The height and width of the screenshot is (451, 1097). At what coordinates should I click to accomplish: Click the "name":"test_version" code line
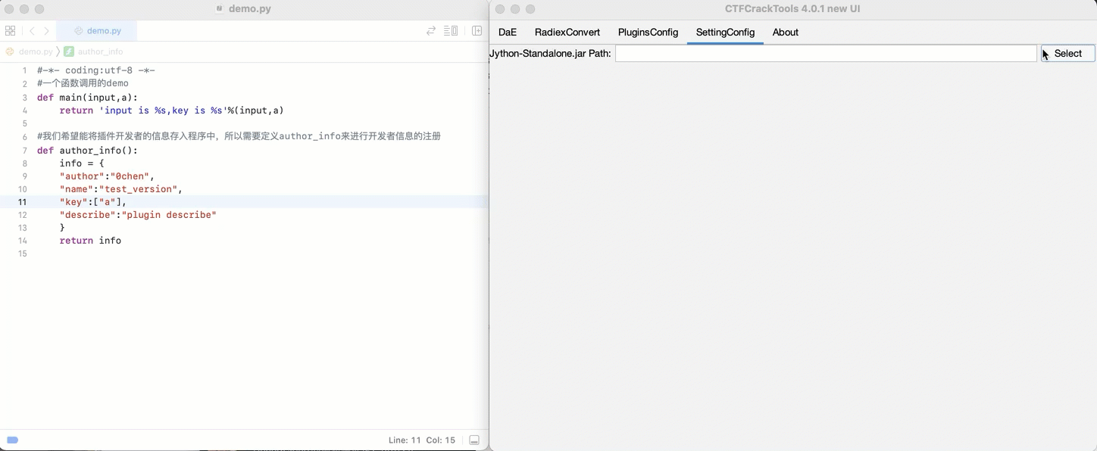click(x=121, y=189)
